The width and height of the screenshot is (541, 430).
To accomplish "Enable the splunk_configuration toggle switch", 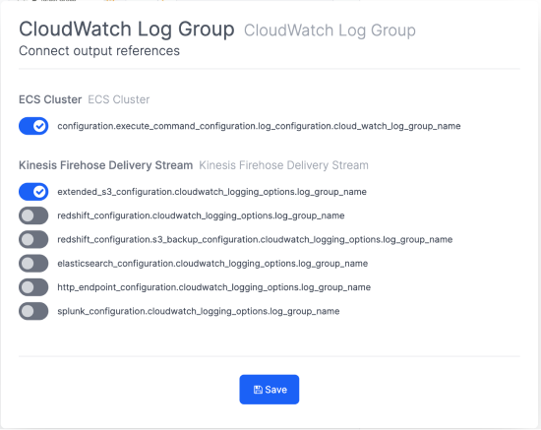I will point(33,311).
